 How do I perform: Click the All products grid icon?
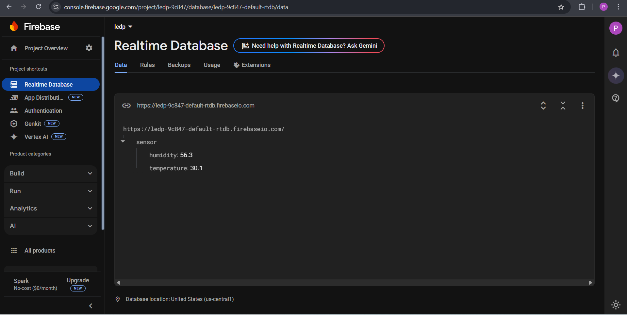tap(14, 251)
